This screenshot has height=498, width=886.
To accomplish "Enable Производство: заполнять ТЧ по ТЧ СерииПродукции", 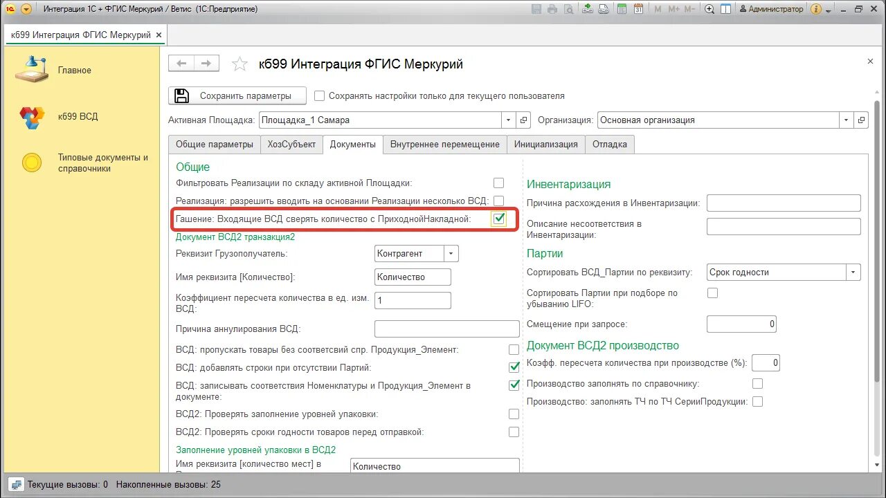I will click(x=757, y=401).
